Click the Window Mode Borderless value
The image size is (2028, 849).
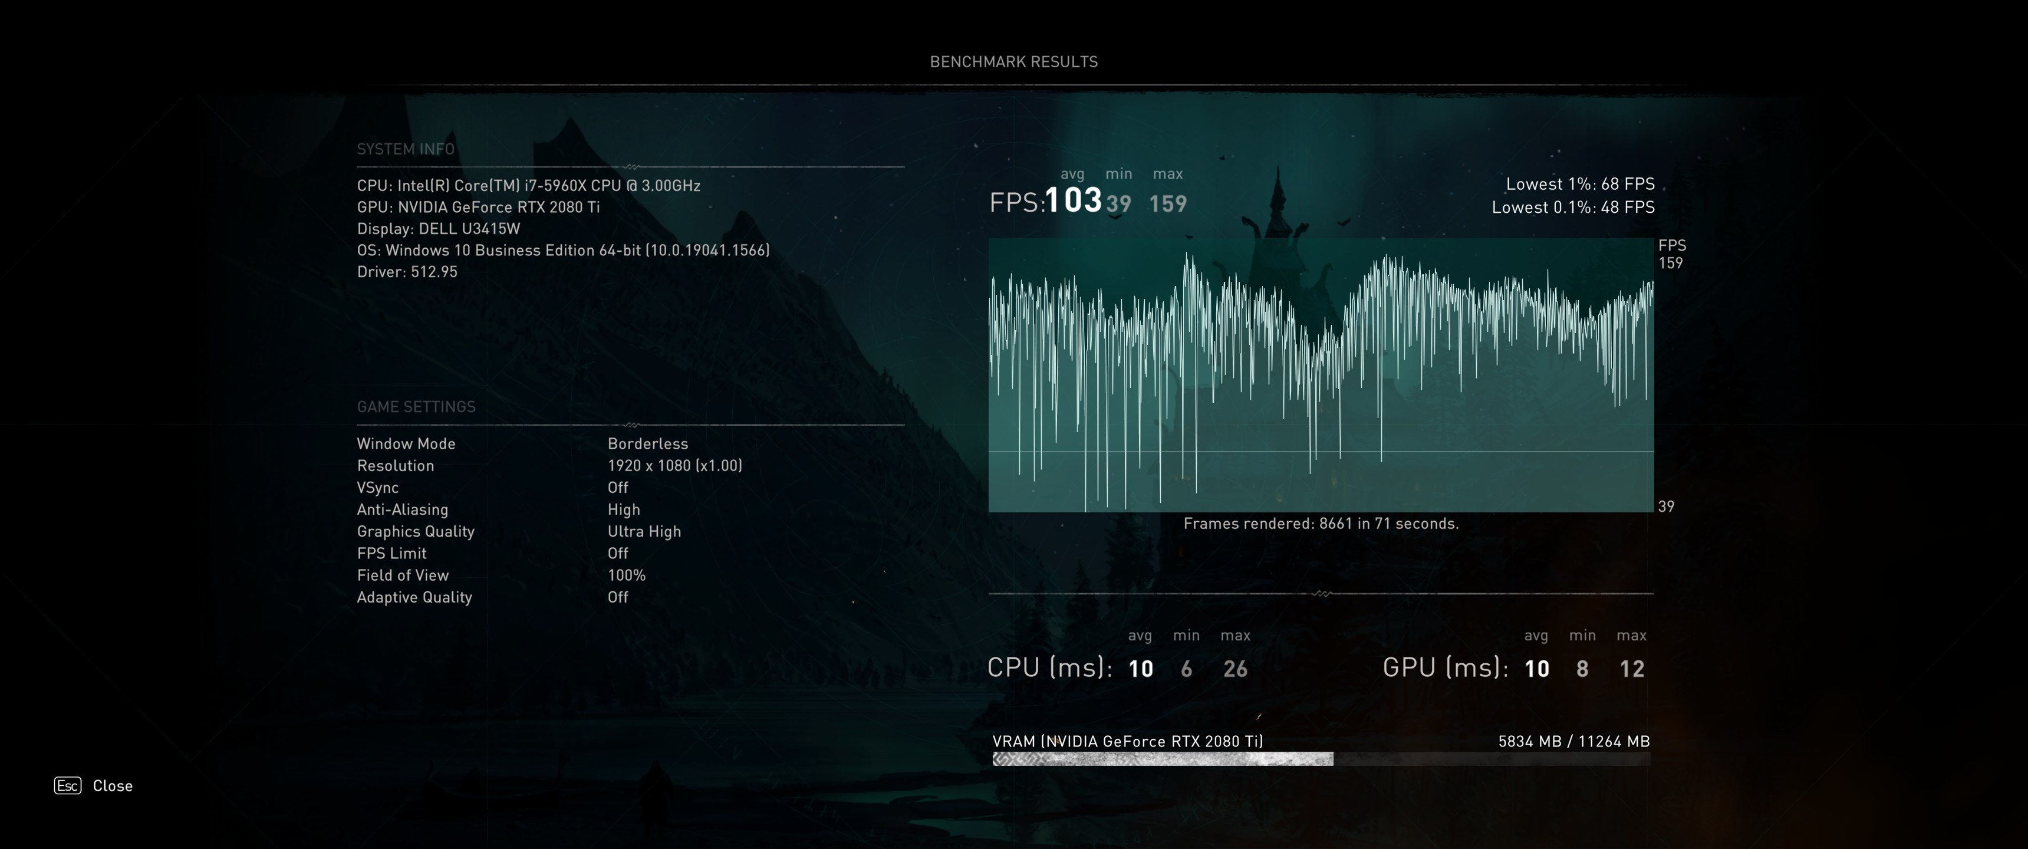click(647, 443)
